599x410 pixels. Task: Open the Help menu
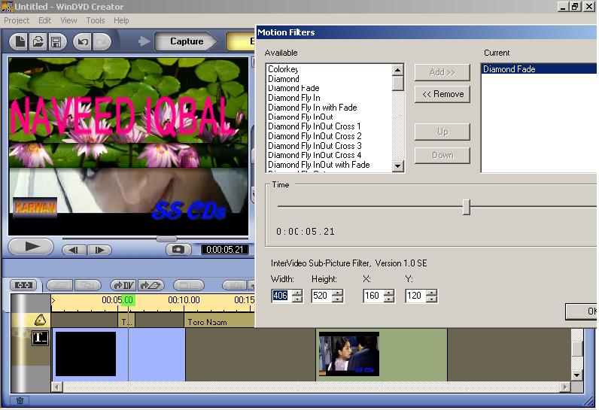[x=121, y=20]
